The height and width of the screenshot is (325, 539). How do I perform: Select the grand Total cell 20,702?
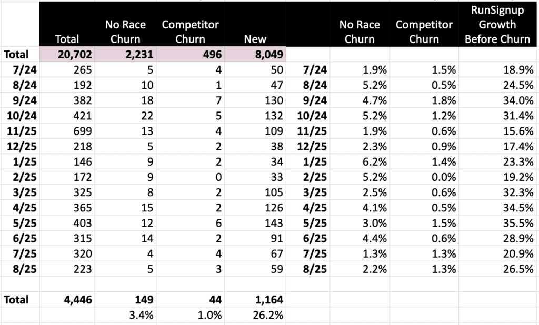tap(67, 54)
